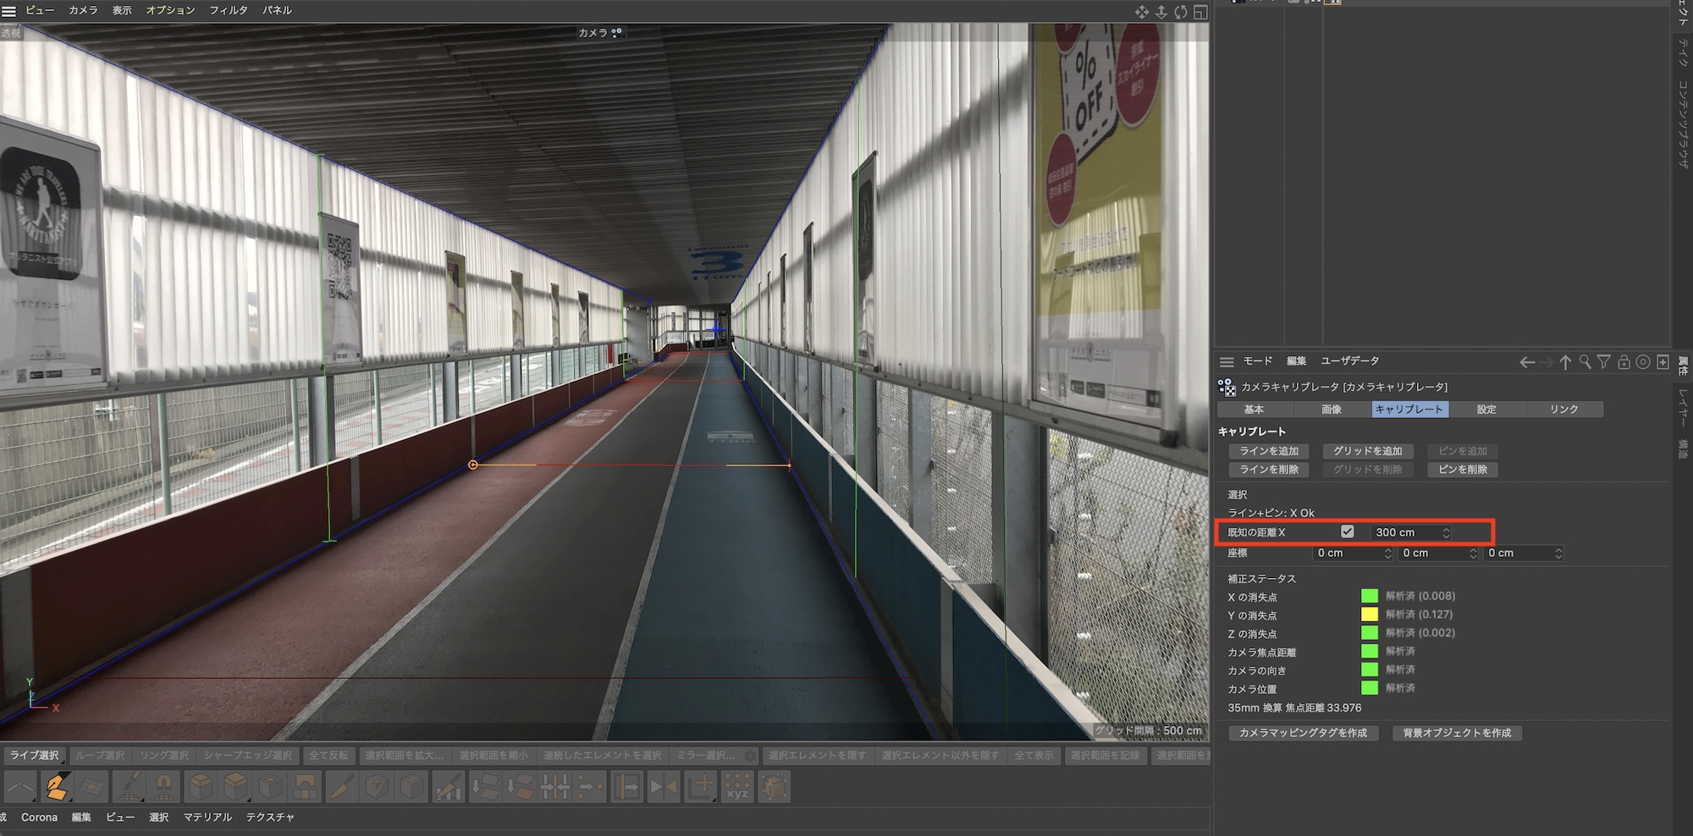
Task: Click the viewport pan (move camera) icon
Action: [1142, 12]
